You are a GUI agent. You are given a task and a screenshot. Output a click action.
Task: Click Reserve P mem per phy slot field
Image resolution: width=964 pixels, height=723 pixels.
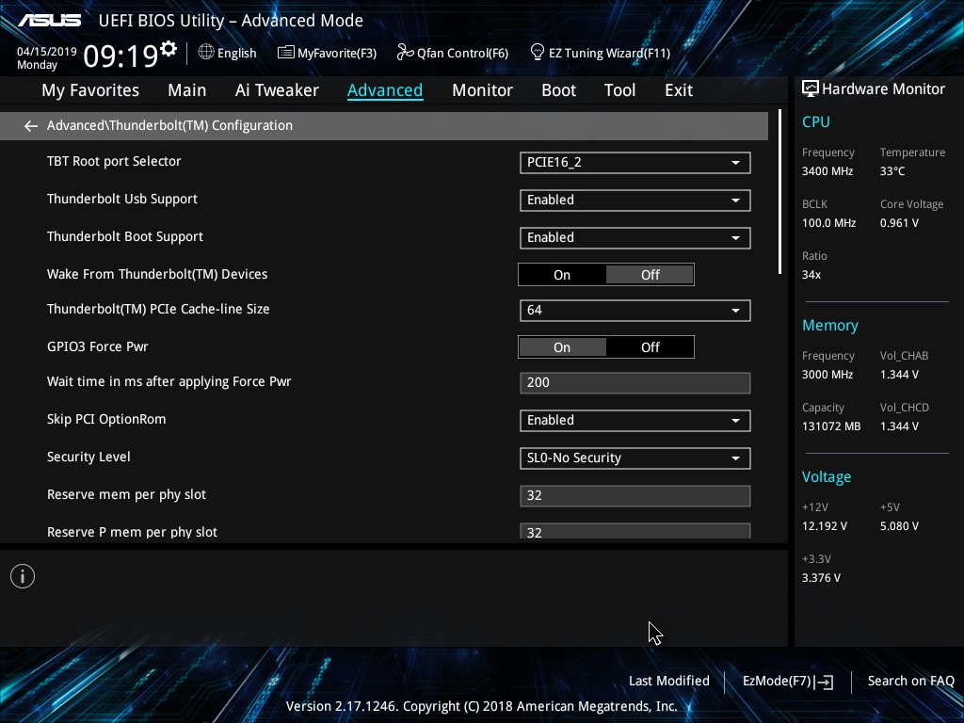635,531
